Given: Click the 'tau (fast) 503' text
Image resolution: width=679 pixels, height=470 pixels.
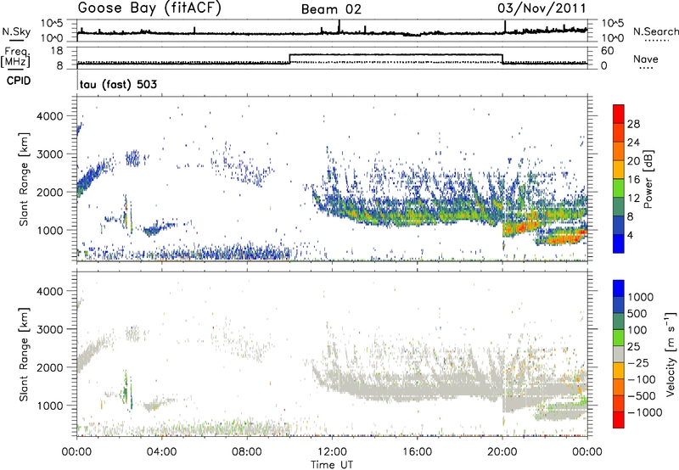Looking at the screenshot, I should click(118, 84).
